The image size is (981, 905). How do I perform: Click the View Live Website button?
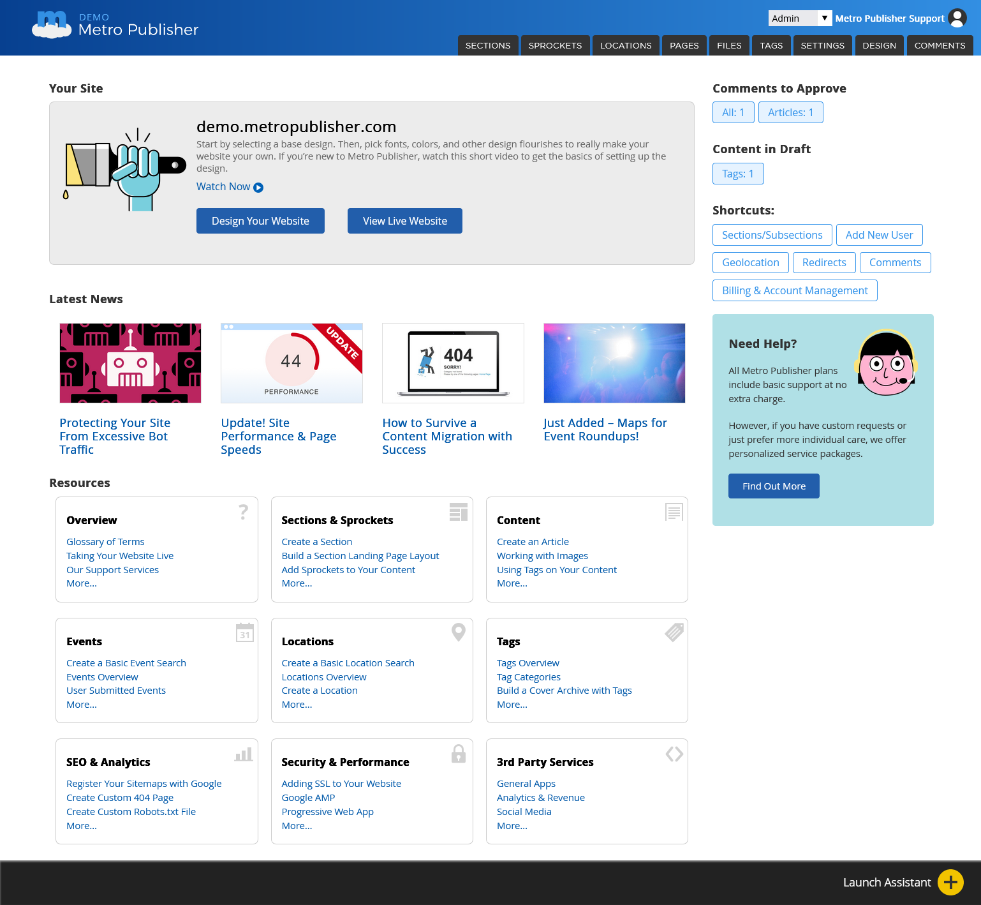click(x=405, y=221)
